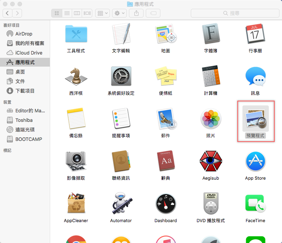Viewport: 282px width, 243px height.
Task: Select the 西洋棋 Chess app icon
Action: 76,76
